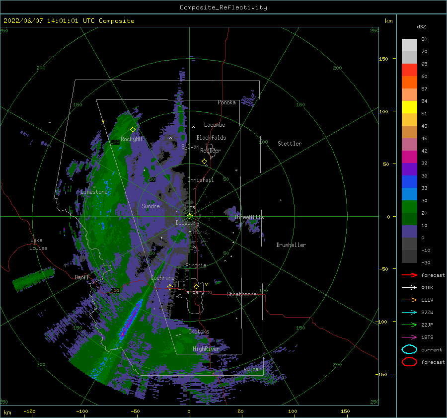The width and height of the screenshot is (447, 418).
Task: Select the cyan current ellipse icon
Action: coord(409,349)
